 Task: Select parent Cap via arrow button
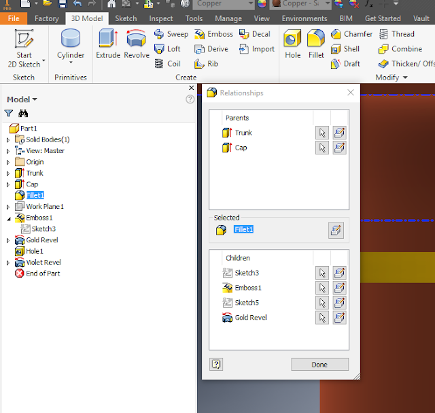pos(321,148)
